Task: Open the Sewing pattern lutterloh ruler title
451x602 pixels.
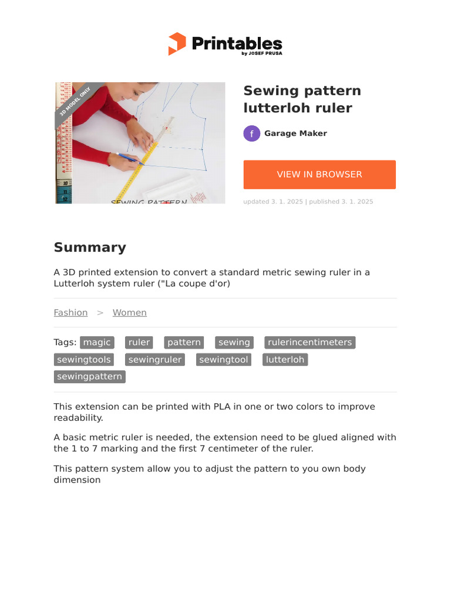Action: click(x=302, y=99)
